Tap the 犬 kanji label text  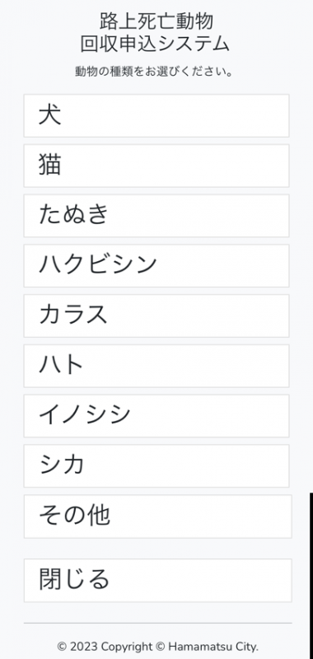[49, 115]
